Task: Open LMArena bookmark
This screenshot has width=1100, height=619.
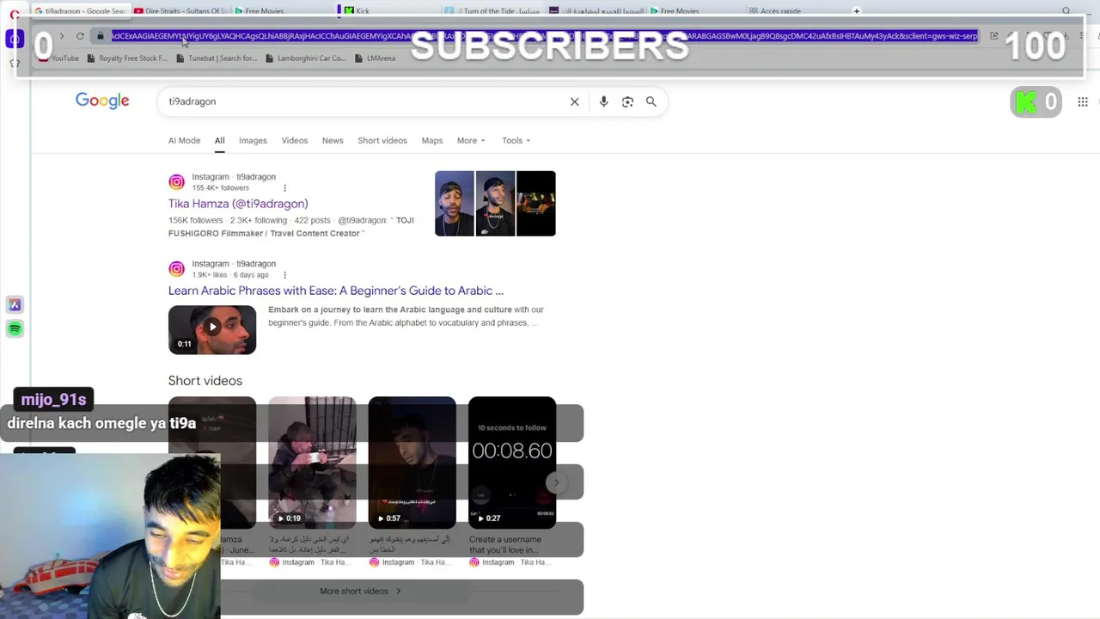Action: (x=376, y=58)
